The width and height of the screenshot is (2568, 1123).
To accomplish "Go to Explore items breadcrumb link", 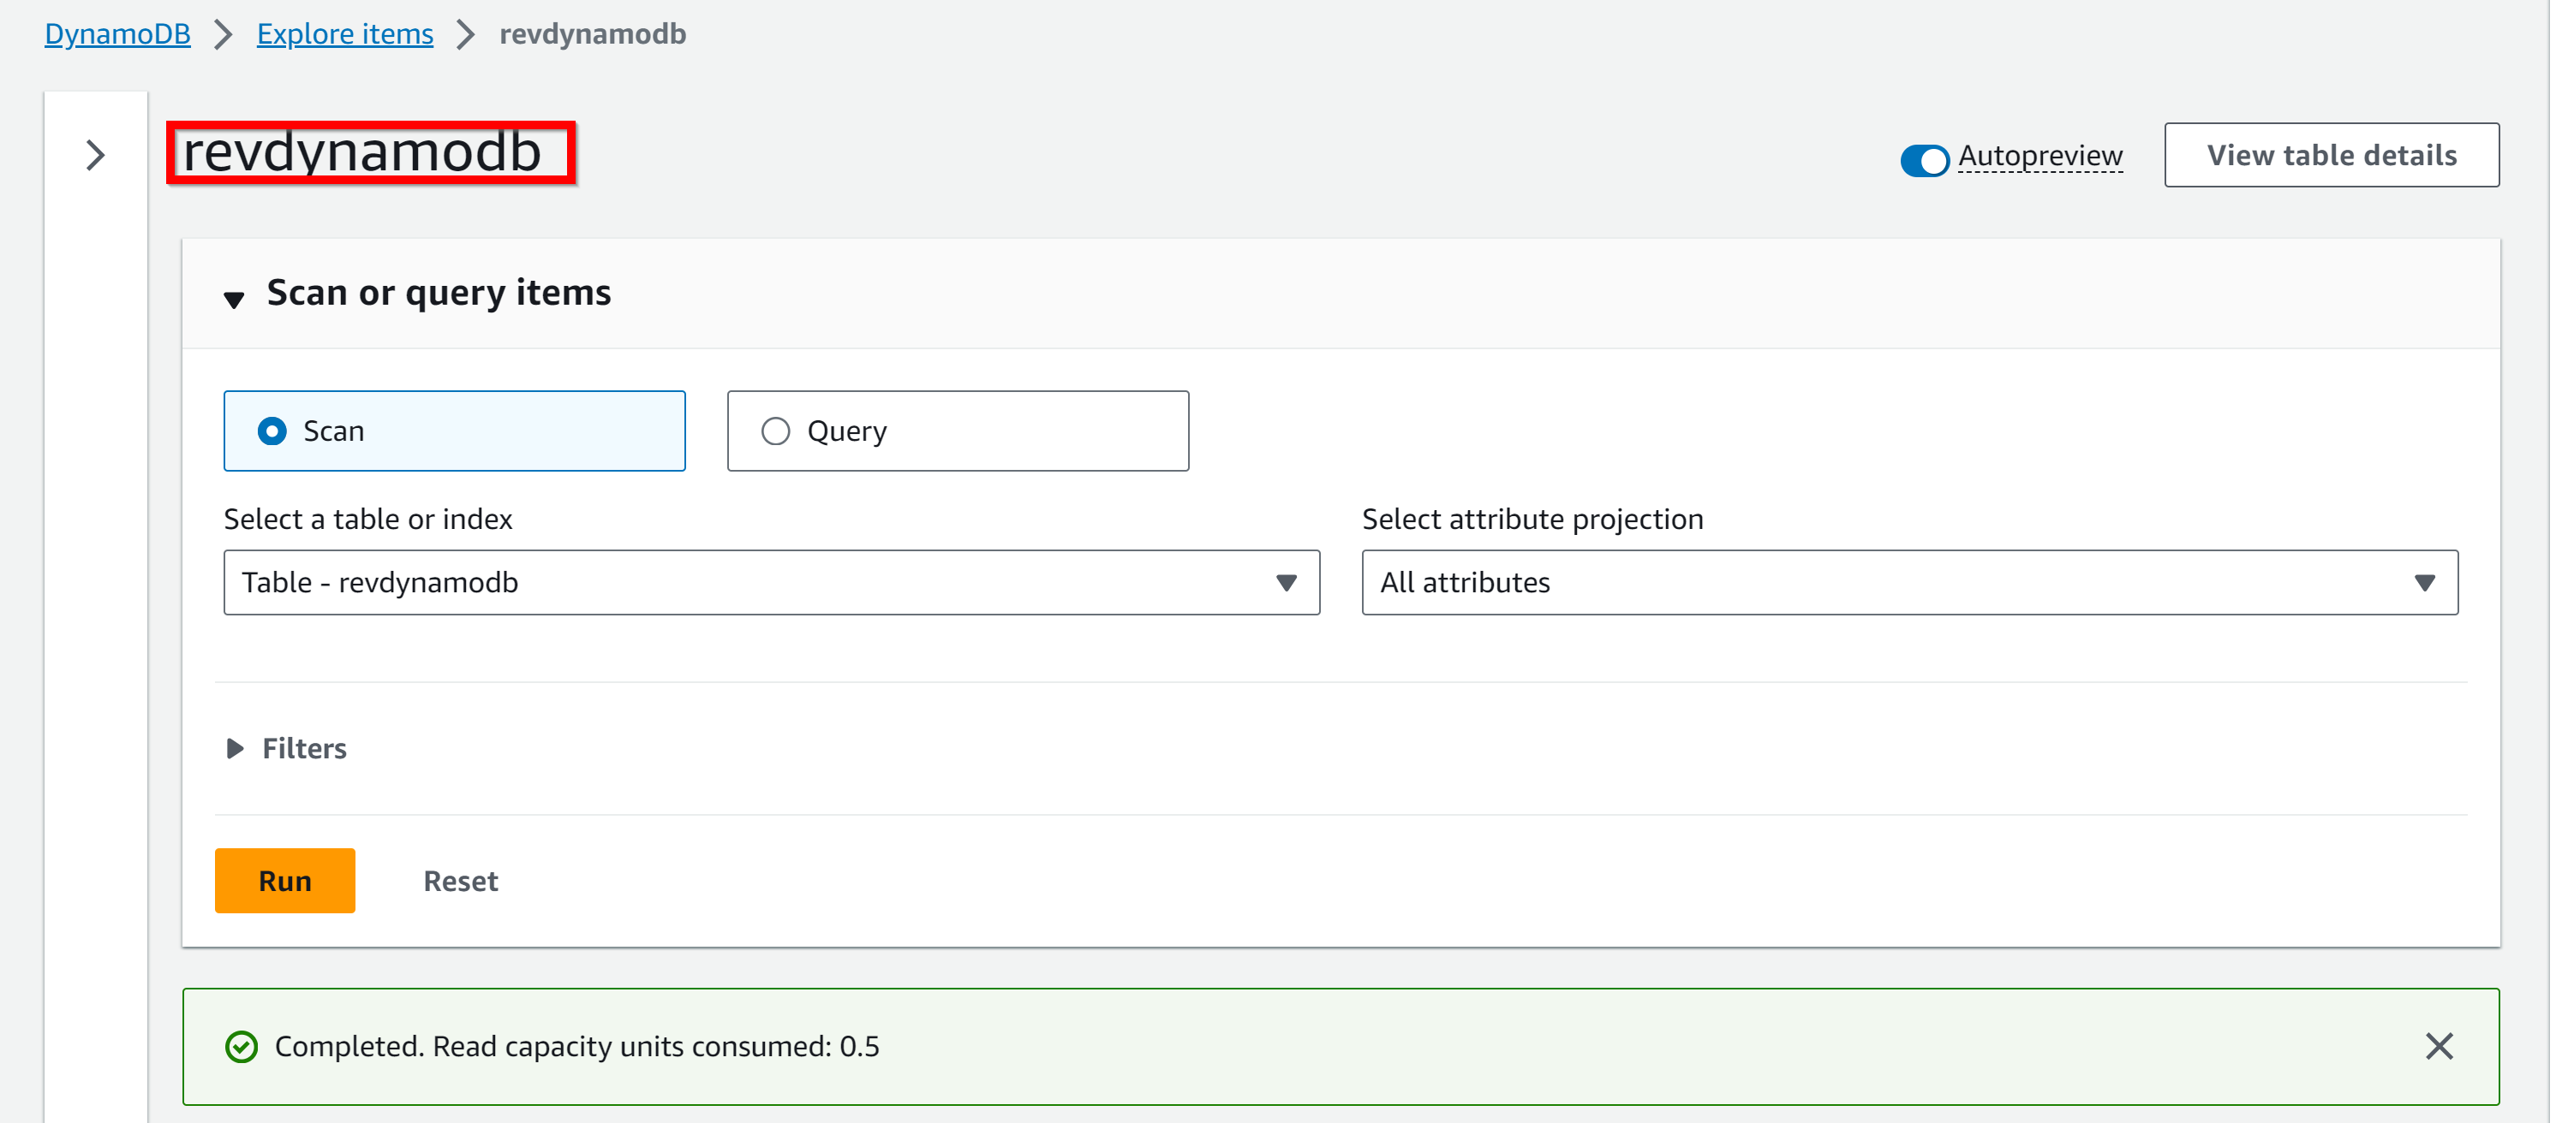I will point(345,34).
